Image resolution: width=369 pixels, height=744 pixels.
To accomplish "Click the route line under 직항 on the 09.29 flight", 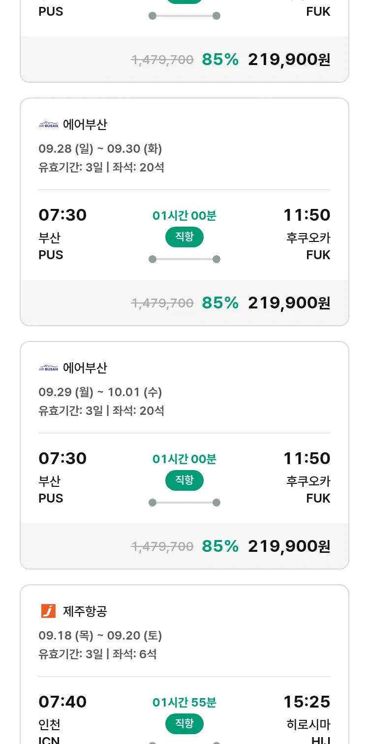I will pos(184,503).
